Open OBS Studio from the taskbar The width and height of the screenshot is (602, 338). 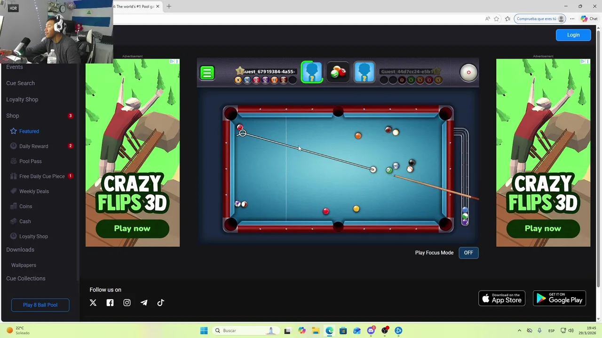click(385, 330)
